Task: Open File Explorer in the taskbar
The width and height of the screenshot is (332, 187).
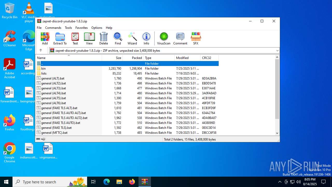Action: [119, 182]
